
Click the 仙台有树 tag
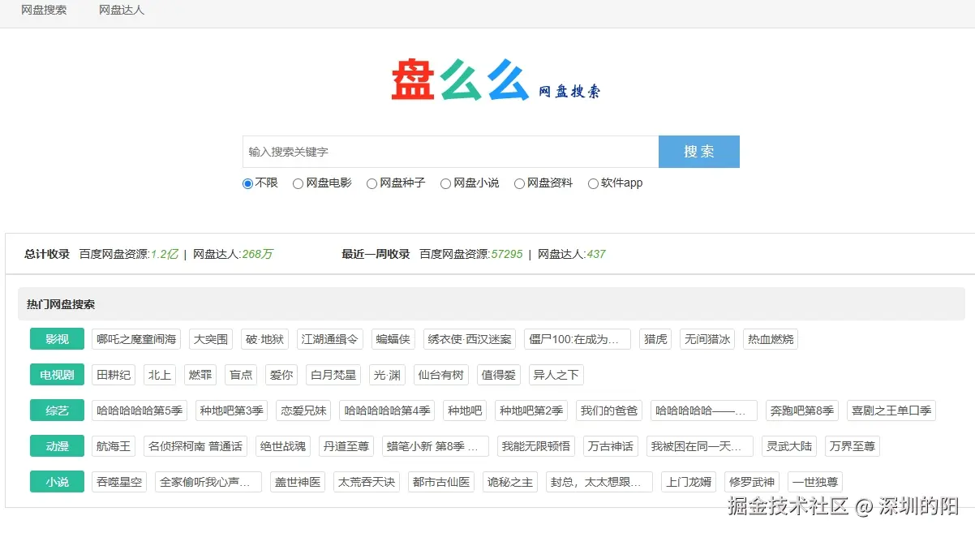[441, 375]
